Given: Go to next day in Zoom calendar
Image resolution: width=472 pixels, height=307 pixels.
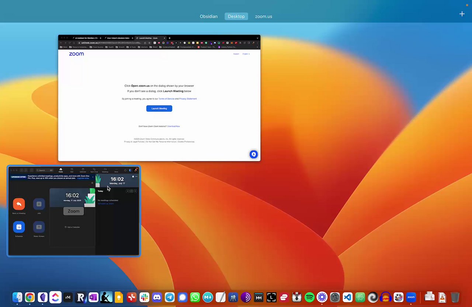Looking at the screenshot, I should tap(135, 191).
